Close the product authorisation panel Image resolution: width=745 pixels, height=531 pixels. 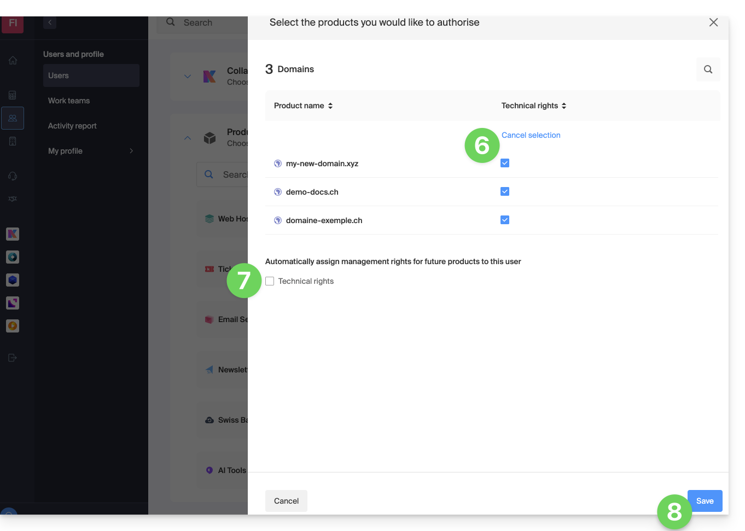pos(713,22)
